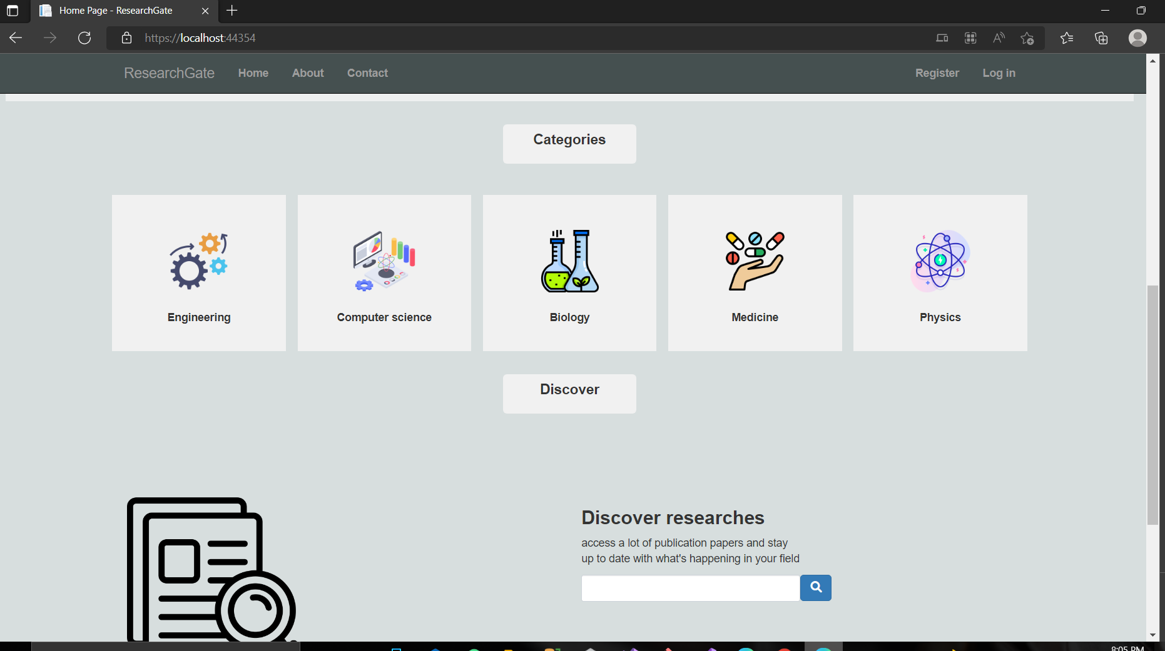Open the browser profile avatar
The image size is (1165, 651).
tap(1137, 38)
